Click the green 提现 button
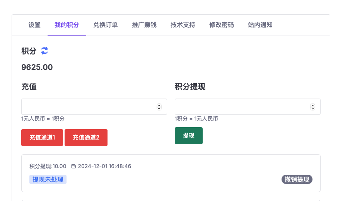350x201 pixels. click(x=189, y=136)
